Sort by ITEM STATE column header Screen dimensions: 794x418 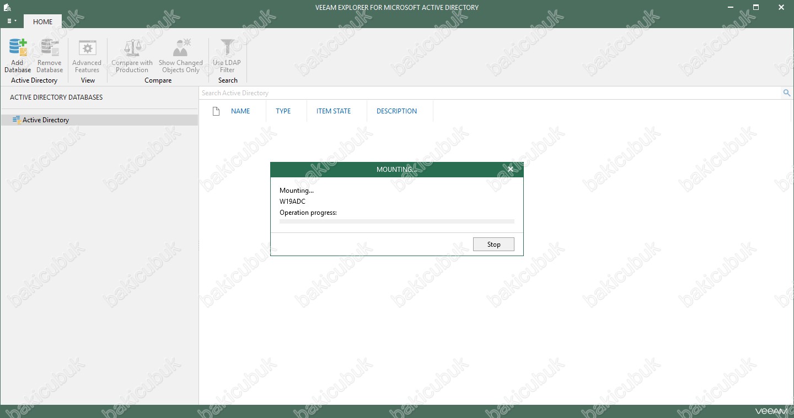tap(334, 111)
